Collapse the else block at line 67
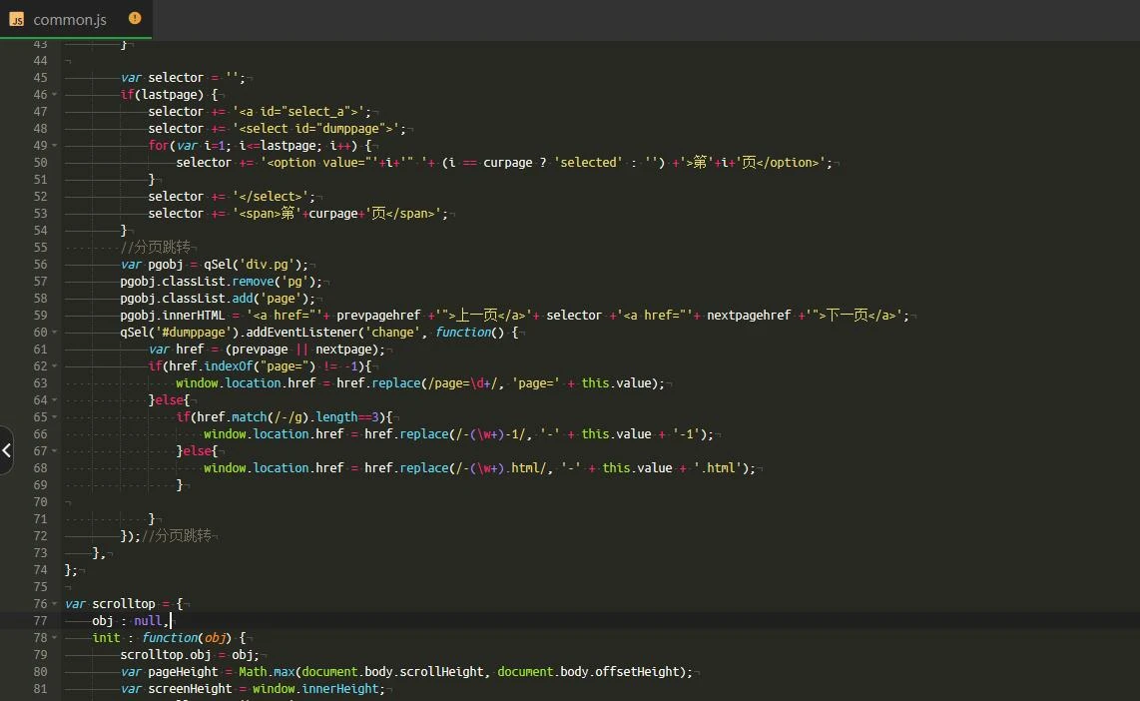 (55, 450)
